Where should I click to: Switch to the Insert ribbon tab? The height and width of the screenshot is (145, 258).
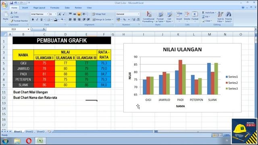[25, 8]
